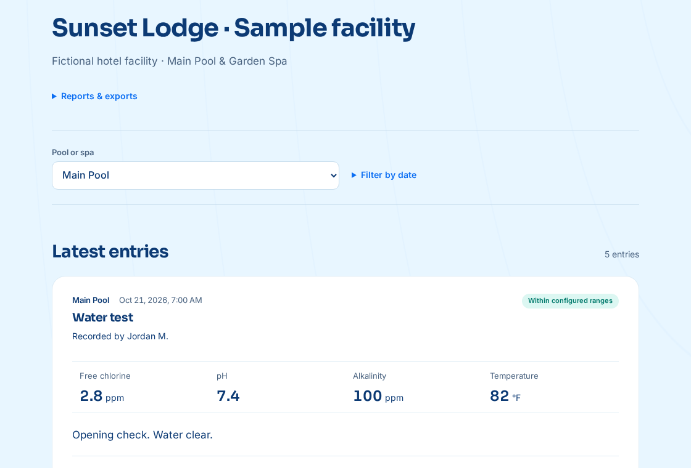Viewport: 691px width, 468px height.
Task: Click the Oct 21, 2026, 7:00 AM timestamp
Action: coord(160,301)
